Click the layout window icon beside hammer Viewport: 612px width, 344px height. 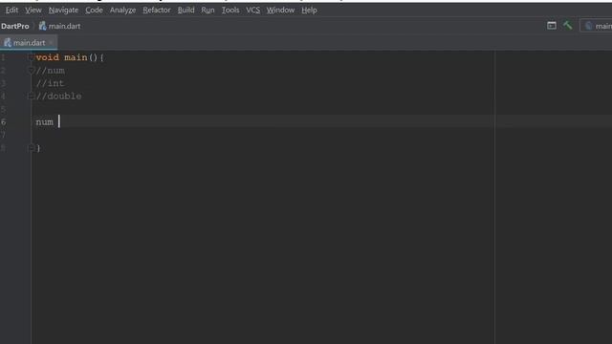click(x=552, y=26)
